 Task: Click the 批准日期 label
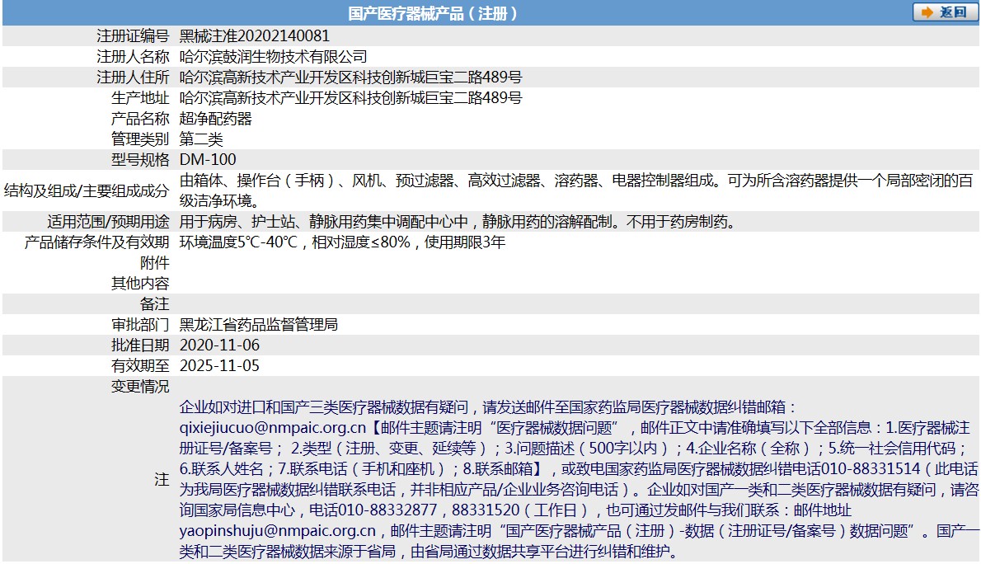[x=140, y=345]
